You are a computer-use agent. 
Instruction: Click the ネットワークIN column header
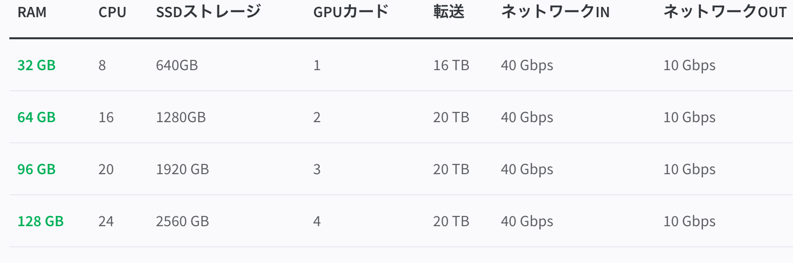point(555,12)
